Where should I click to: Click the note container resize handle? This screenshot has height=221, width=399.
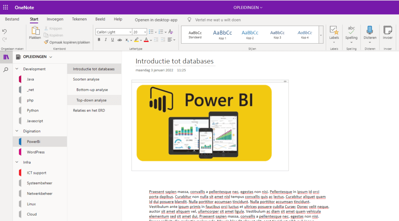point(285,81)
